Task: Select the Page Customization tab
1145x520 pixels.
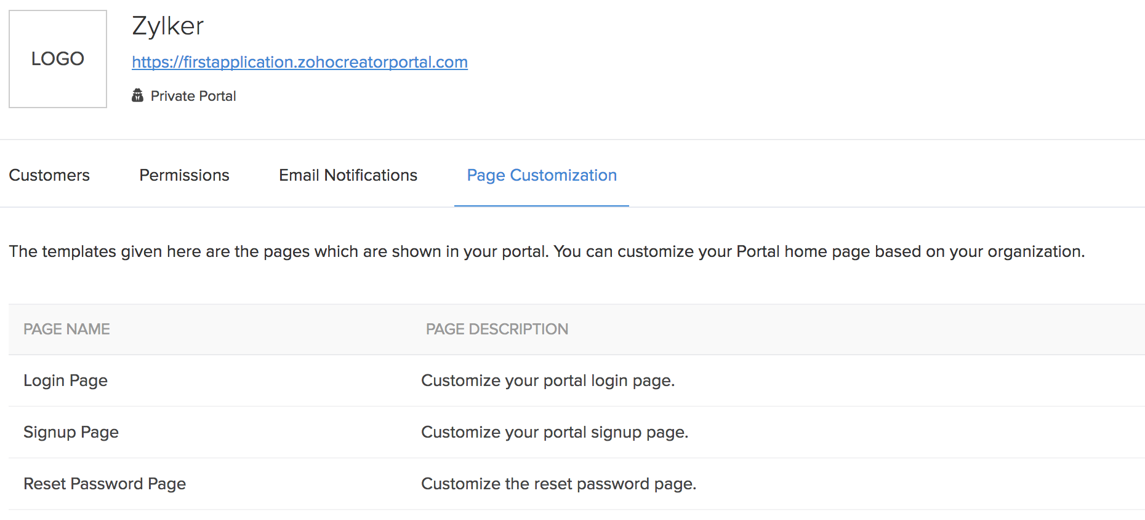Action: 541,175
